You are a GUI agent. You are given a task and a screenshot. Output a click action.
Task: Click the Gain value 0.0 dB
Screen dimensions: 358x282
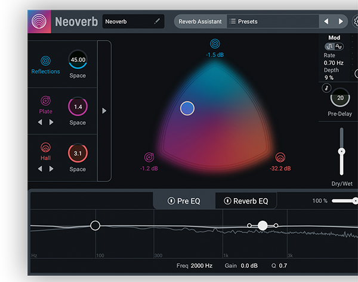point(249,265)
